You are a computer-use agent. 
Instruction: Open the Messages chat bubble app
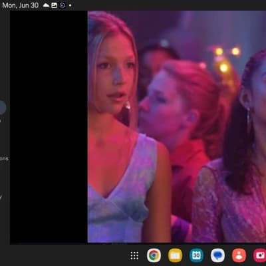(x=217, y=255)
